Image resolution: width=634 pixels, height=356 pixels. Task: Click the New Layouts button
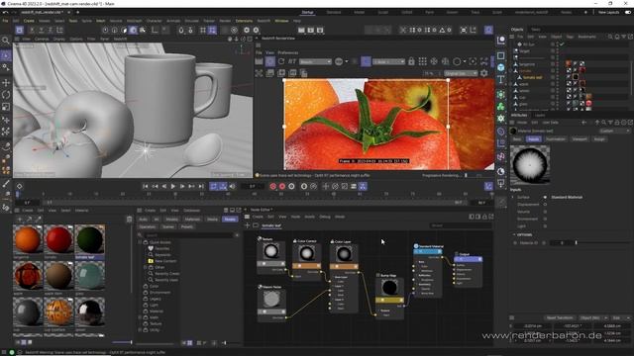(608, 12)
